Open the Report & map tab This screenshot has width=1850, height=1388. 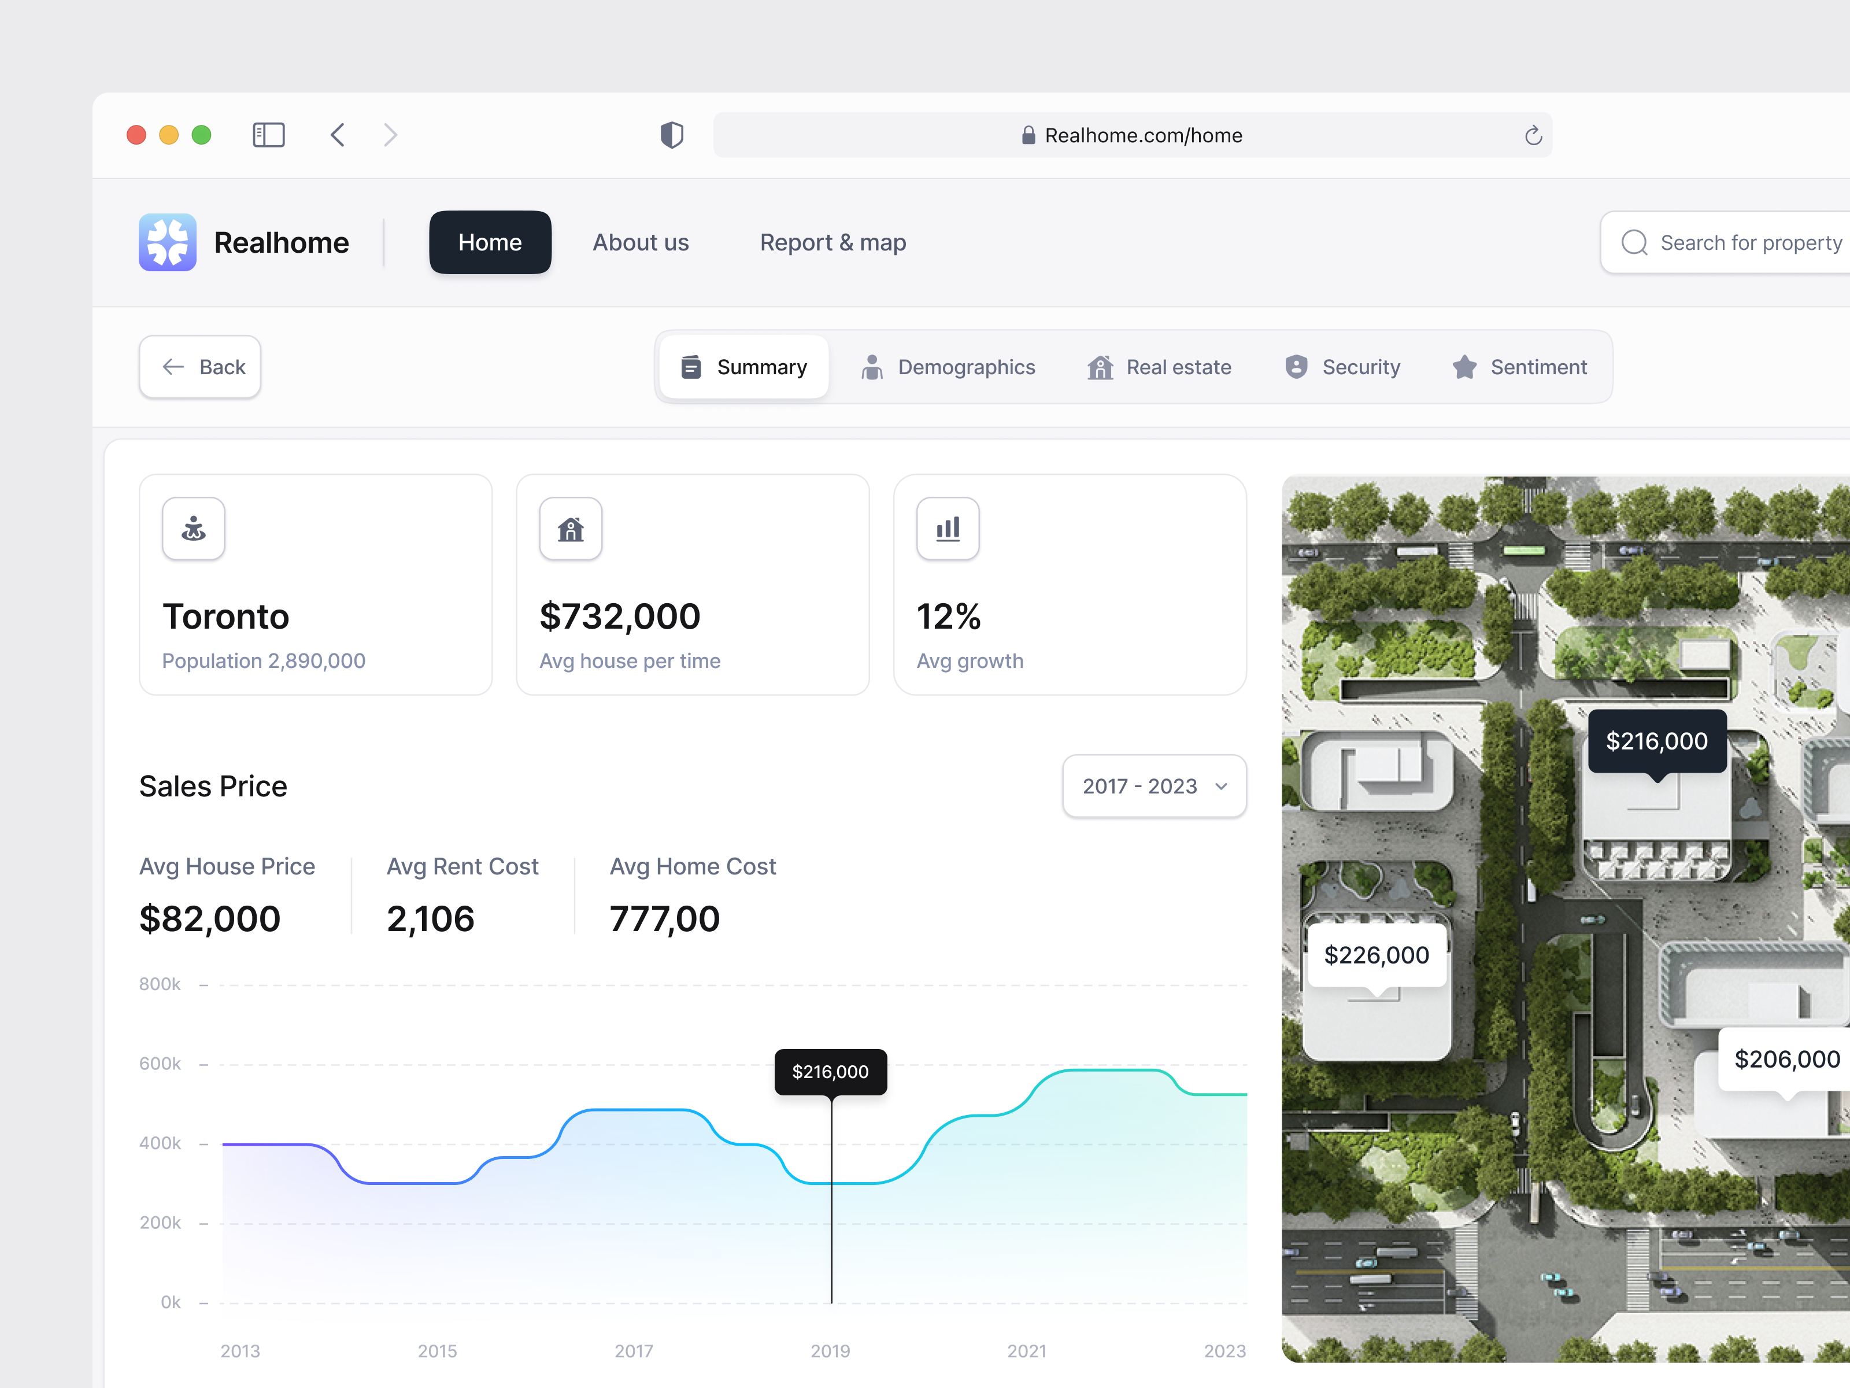(832, 242)
